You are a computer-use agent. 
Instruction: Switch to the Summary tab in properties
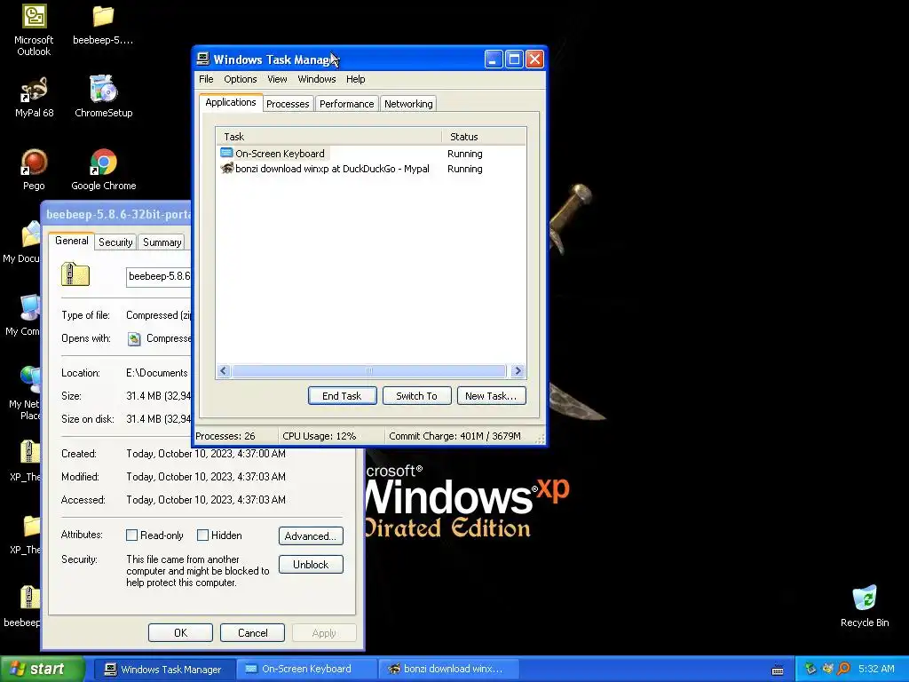pyautogui.click(x=162, y=242)
